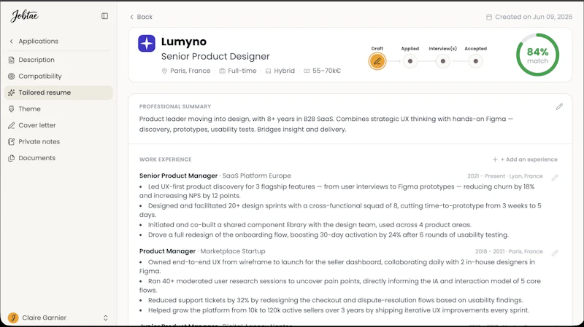This screenshot has height=327, width=584.
Task: Click the seller dashboard UX bullet
Action: tap(337, 267)
